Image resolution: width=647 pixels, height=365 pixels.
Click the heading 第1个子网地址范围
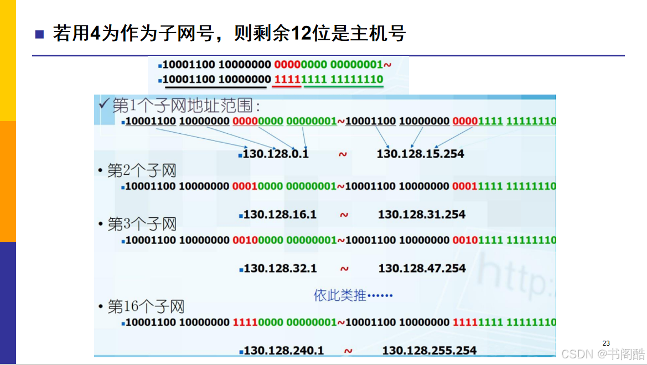coord(186,106)
